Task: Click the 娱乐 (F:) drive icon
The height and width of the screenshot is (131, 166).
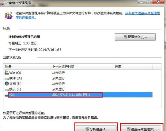Action: coord(7,90)
